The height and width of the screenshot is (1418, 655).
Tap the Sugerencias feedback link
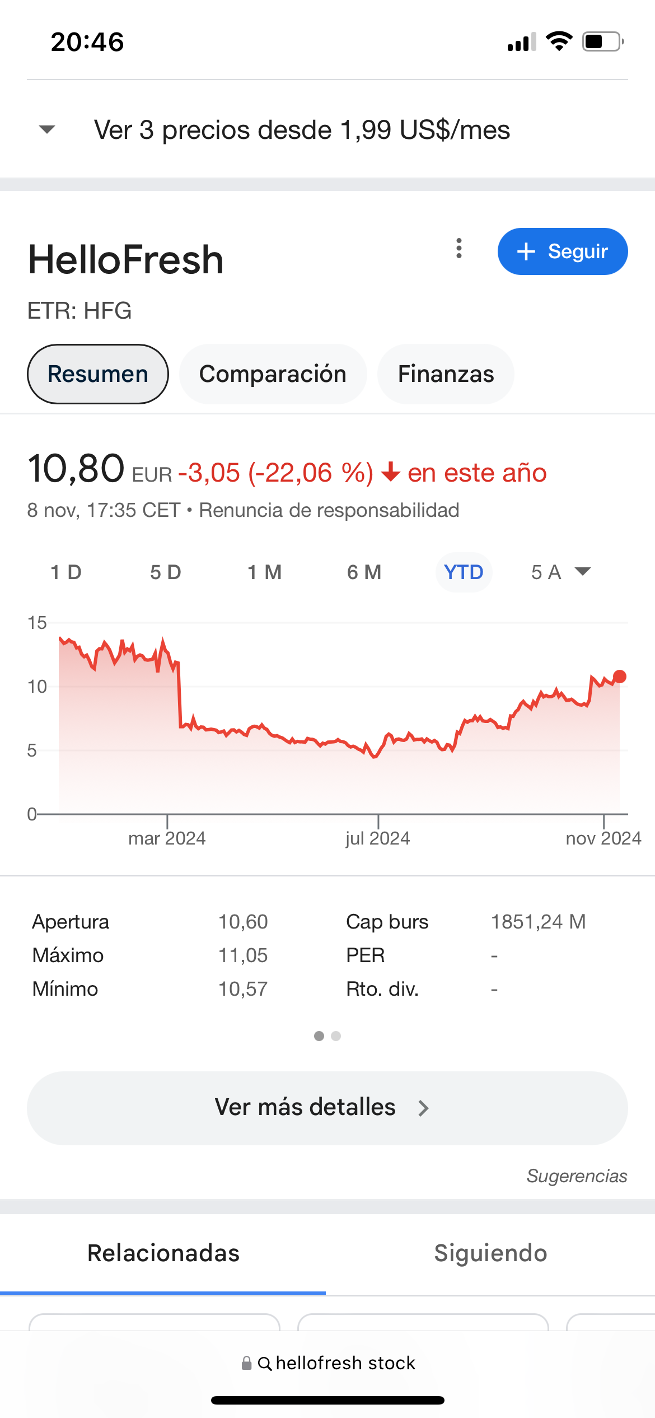click(x=577, y=1176)
